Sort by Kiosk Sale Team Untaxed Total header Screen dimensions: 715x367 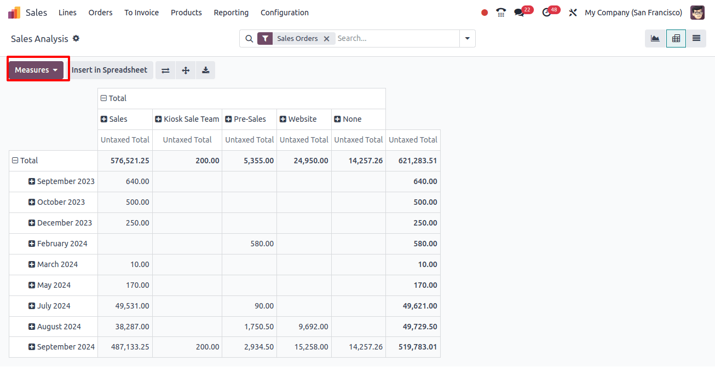(187, 140)
